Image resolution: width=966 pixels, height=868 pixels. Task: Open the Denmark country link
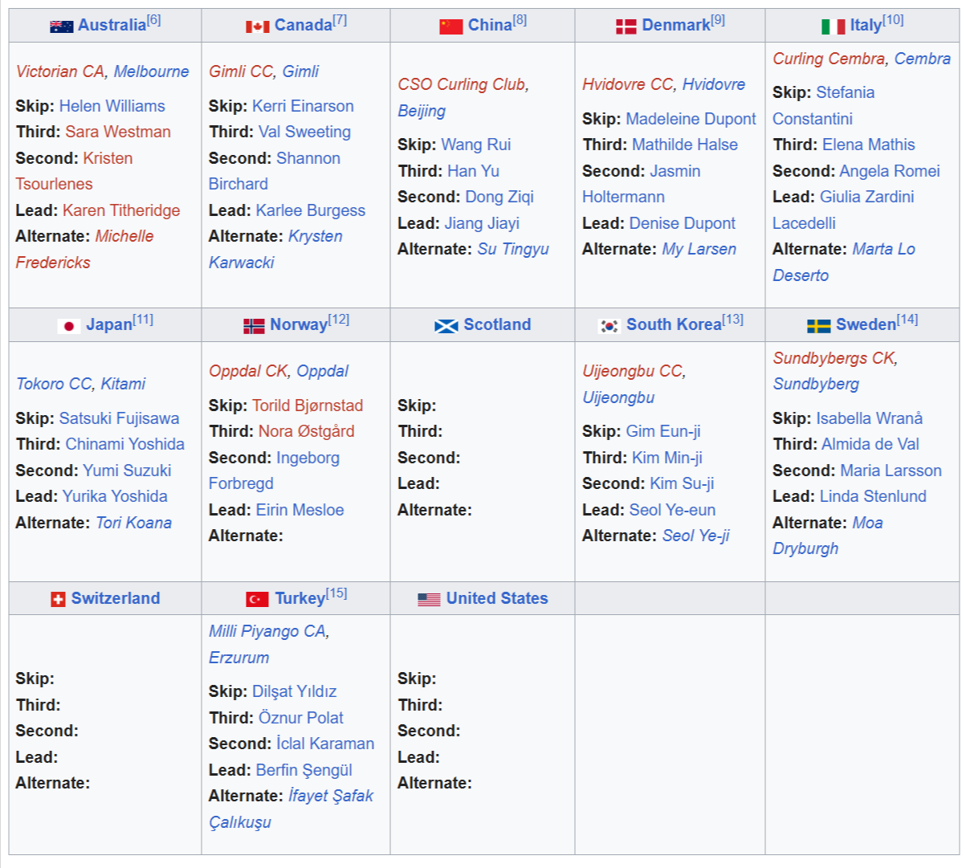point(676,26)
